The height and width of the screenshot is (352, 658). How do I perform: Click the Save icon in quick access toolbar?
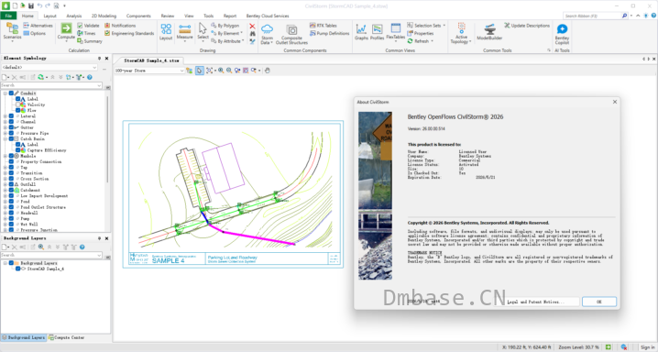(x=31, y=5)
